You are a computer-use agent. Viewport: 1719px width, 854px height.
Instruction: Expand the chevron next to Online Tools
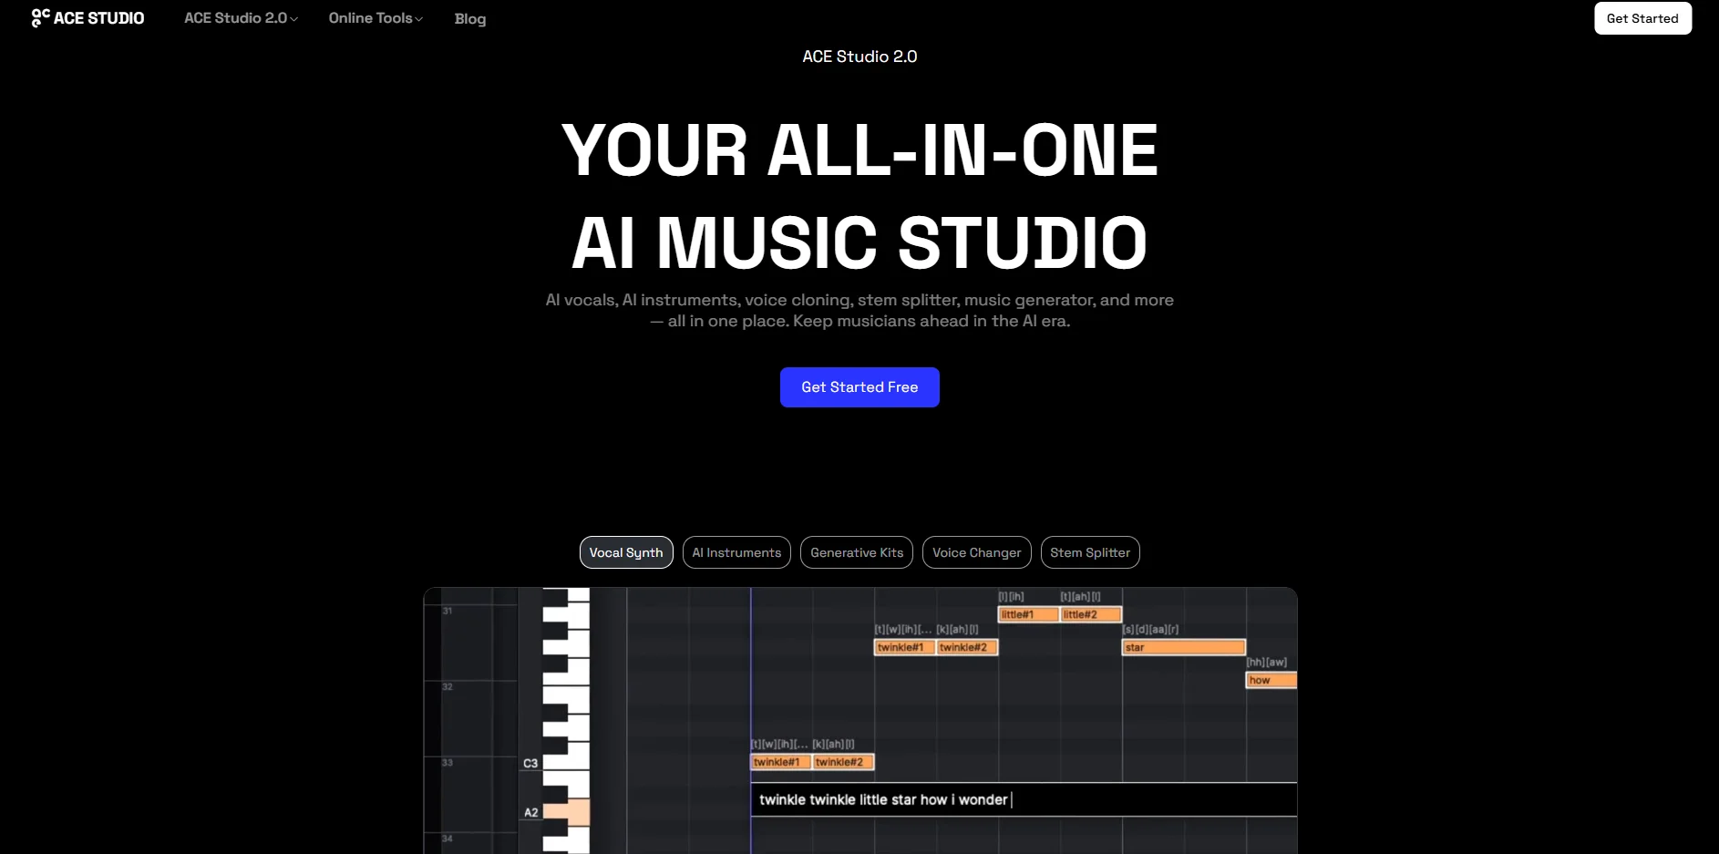point(419,19)
